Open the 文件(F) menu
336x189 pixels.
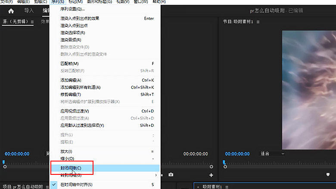(x=6, y=2)
